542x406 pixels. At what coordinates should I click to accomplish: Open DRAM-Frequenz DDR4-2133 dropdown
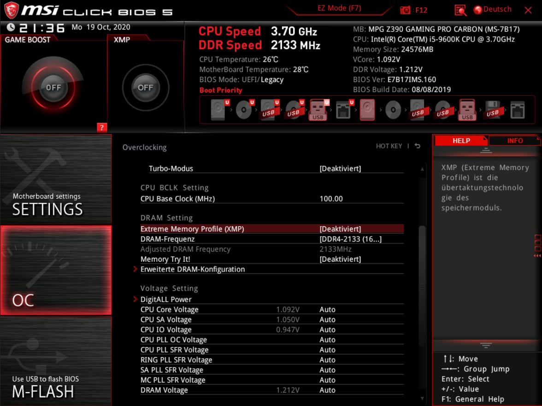coord(350,239)
